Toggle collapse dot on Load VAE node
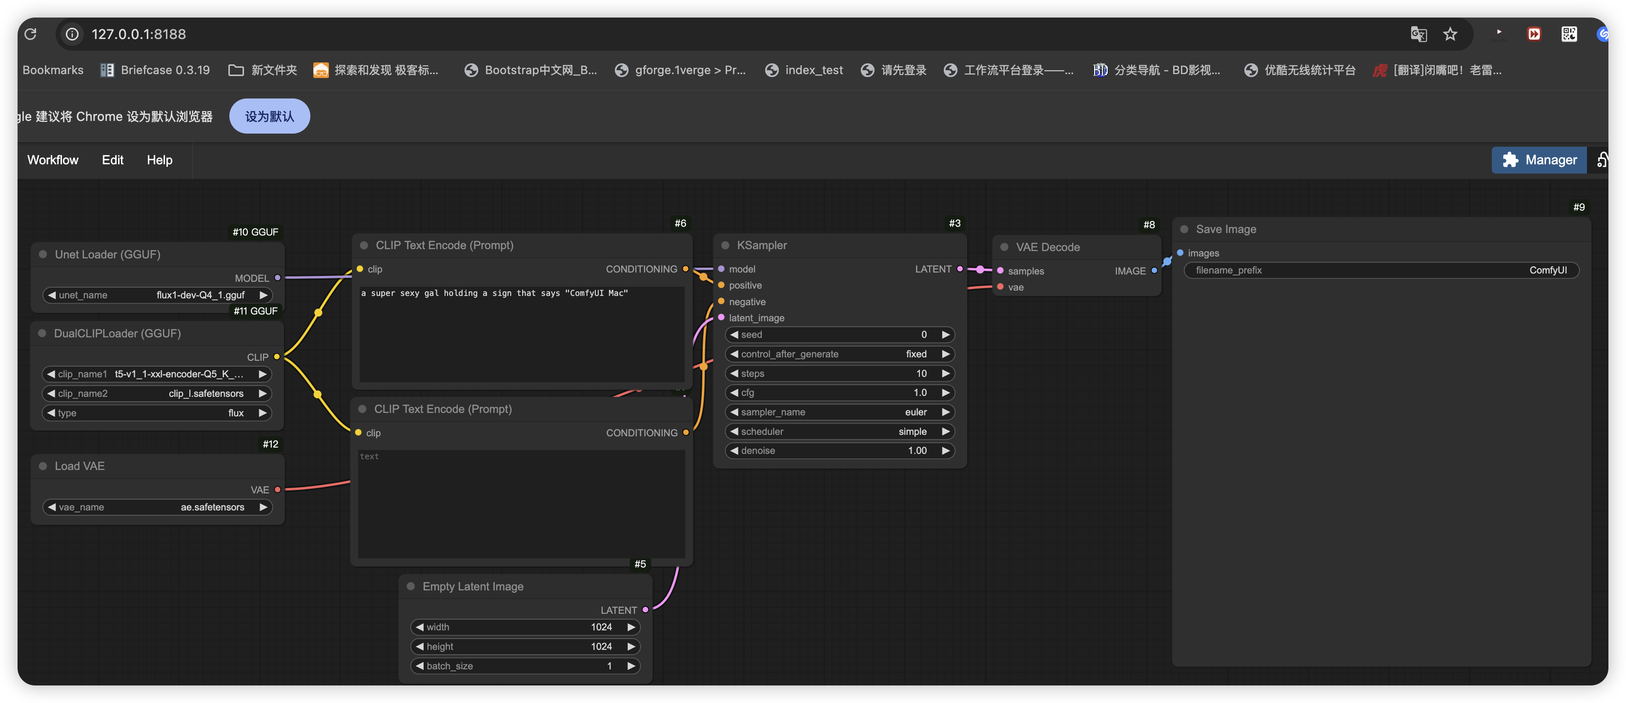This screenshot has width=1626, height=703. tap(43, 467)
